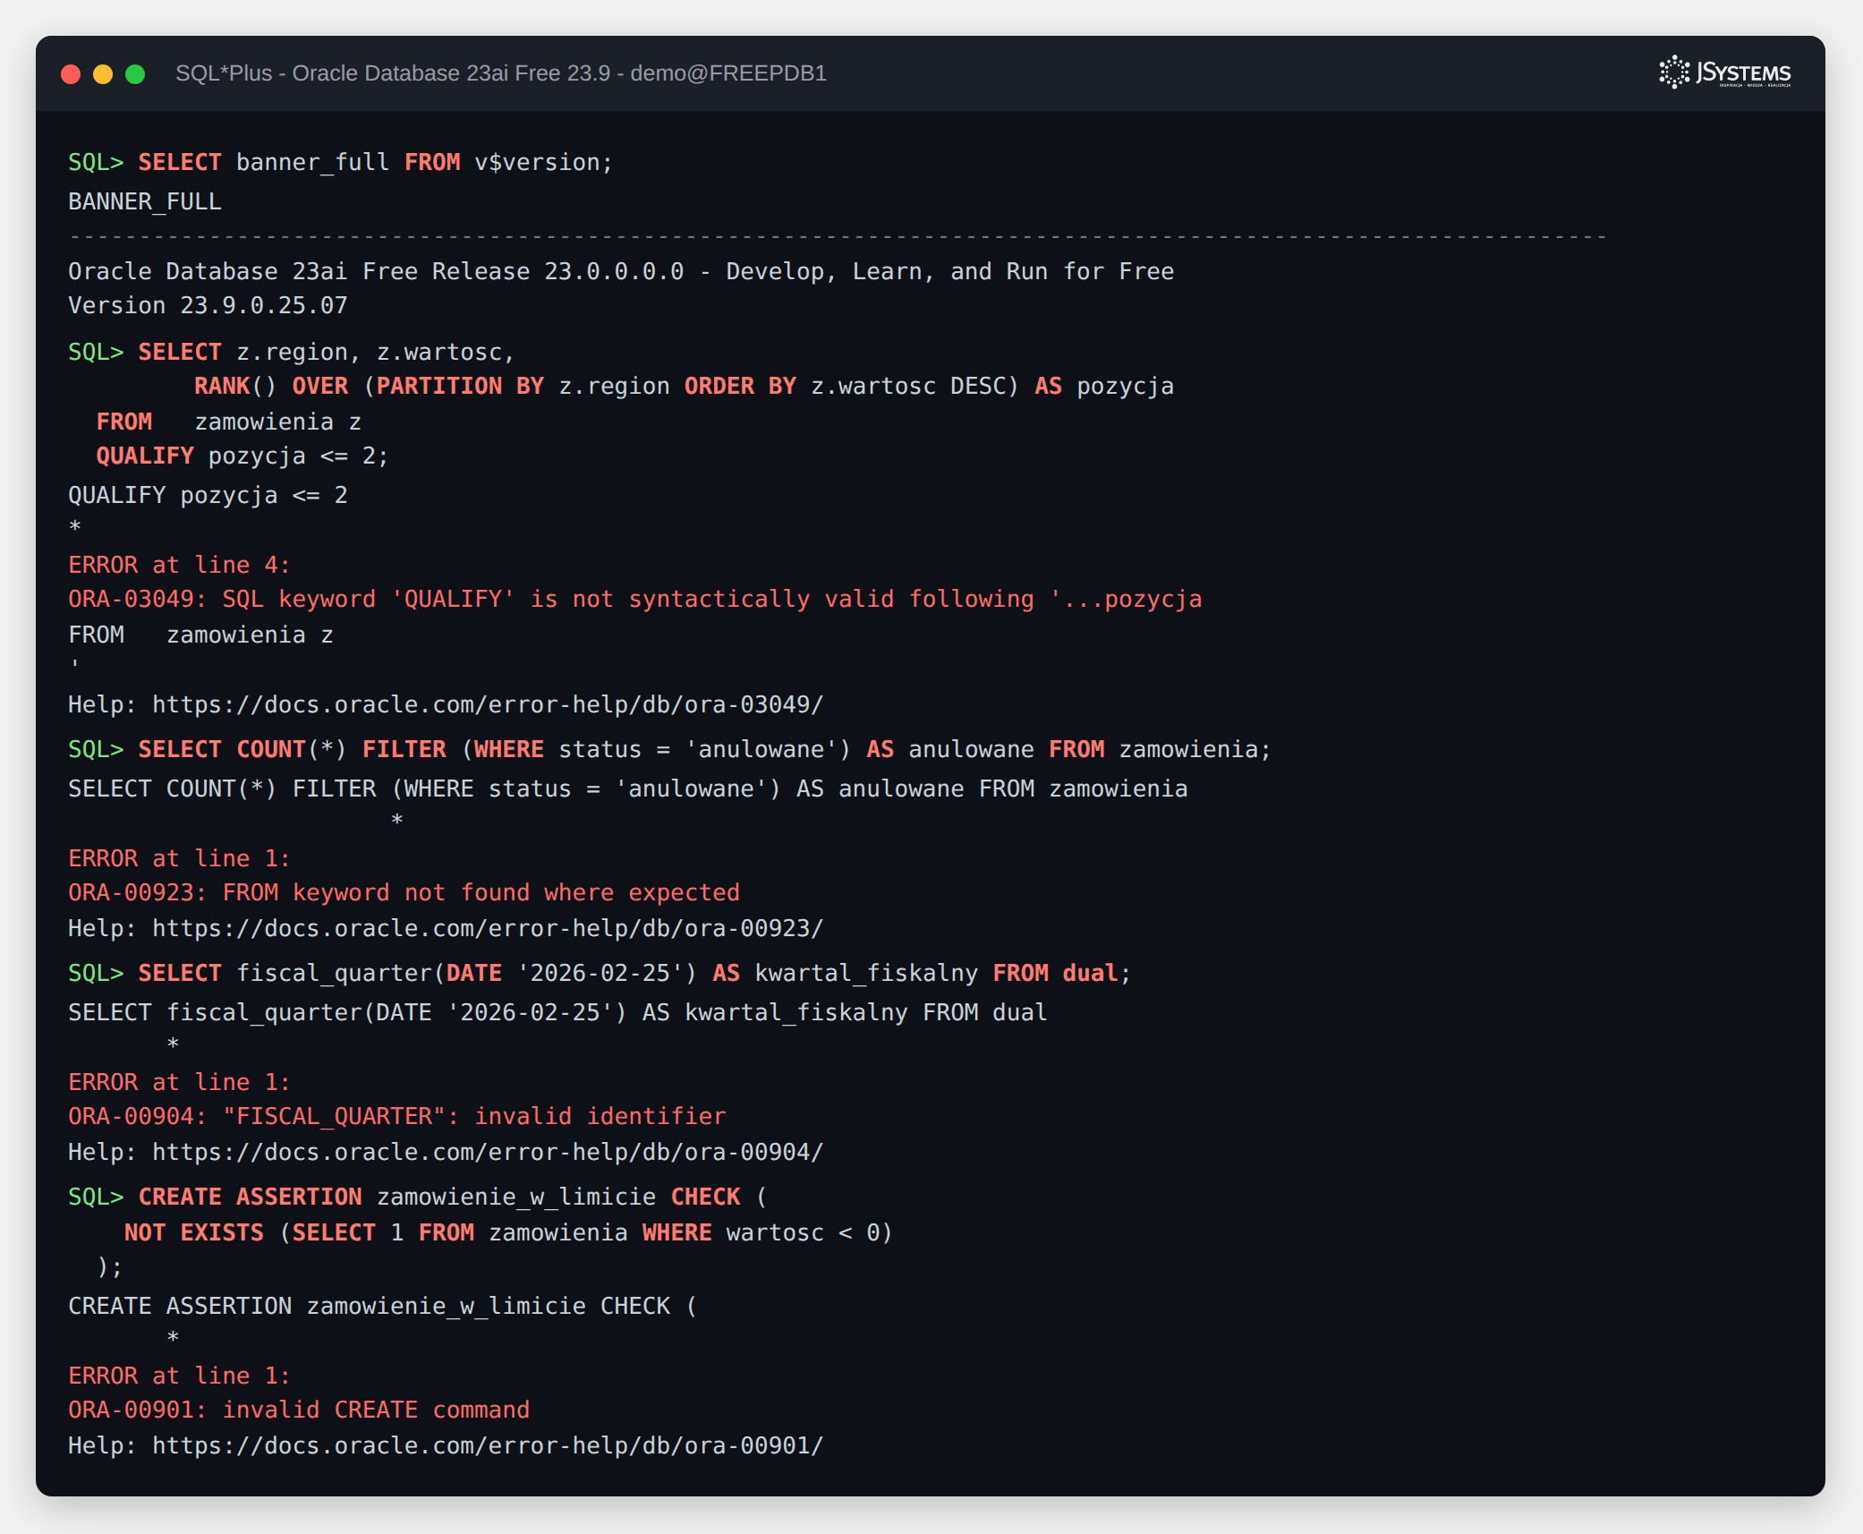
Task: Click the echoed 'CREATE ASSERTION zamowienie_w_limicie CHECK (' line
Action: point(383,1307)
